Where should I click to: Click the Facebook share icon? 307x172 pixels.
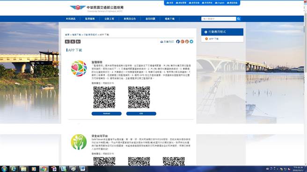(x=178, y=41)
